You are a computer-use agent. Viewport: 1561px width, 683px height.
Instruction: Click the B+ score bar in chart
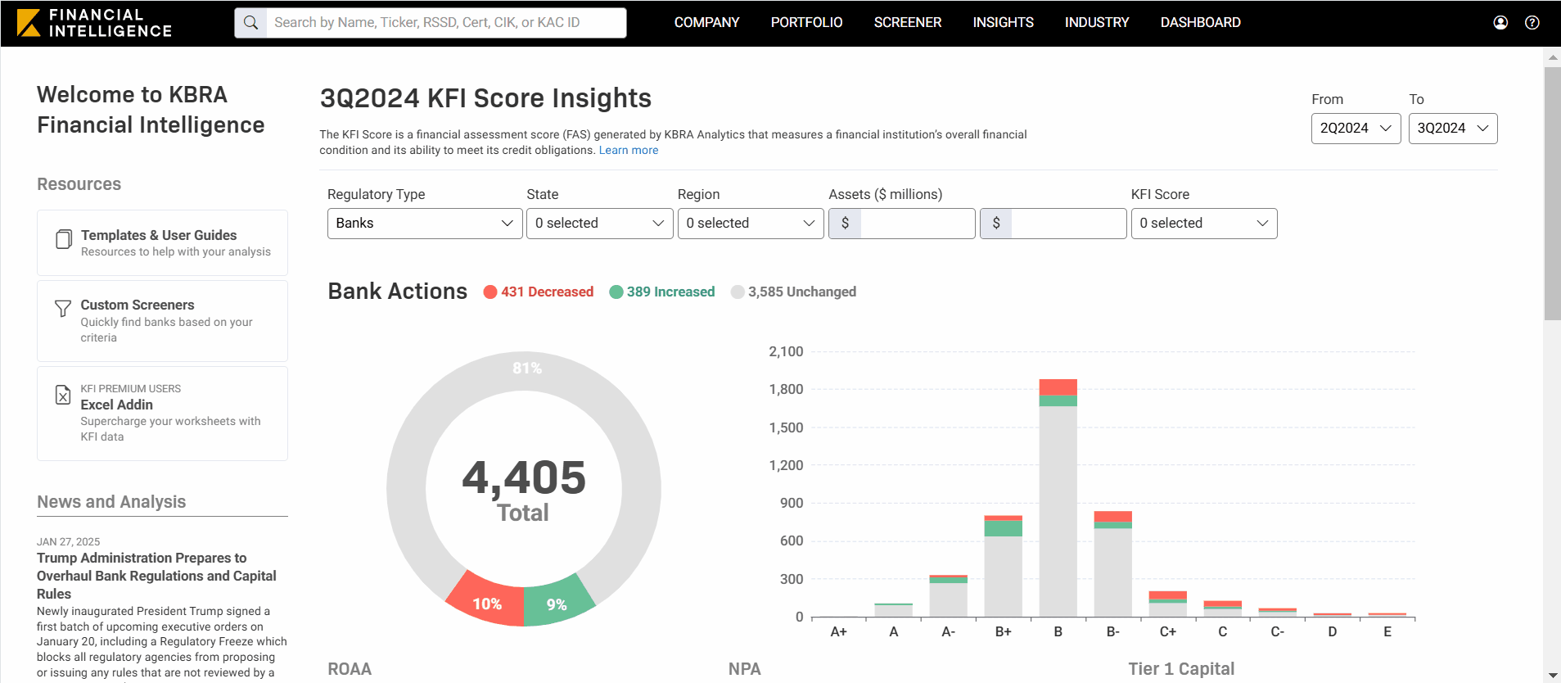(x=1003, y=566)
